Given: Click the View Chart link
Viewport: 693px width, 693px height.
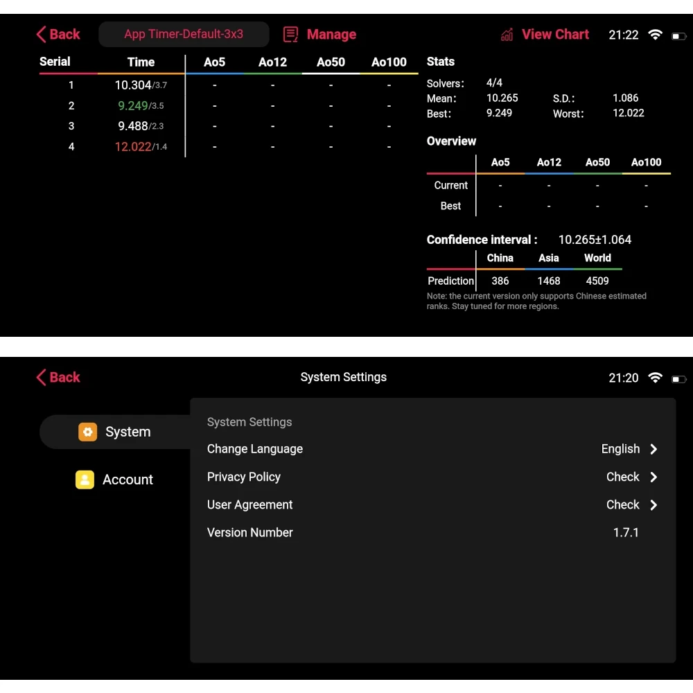Looking at the screenshot, I should (555, 35).
